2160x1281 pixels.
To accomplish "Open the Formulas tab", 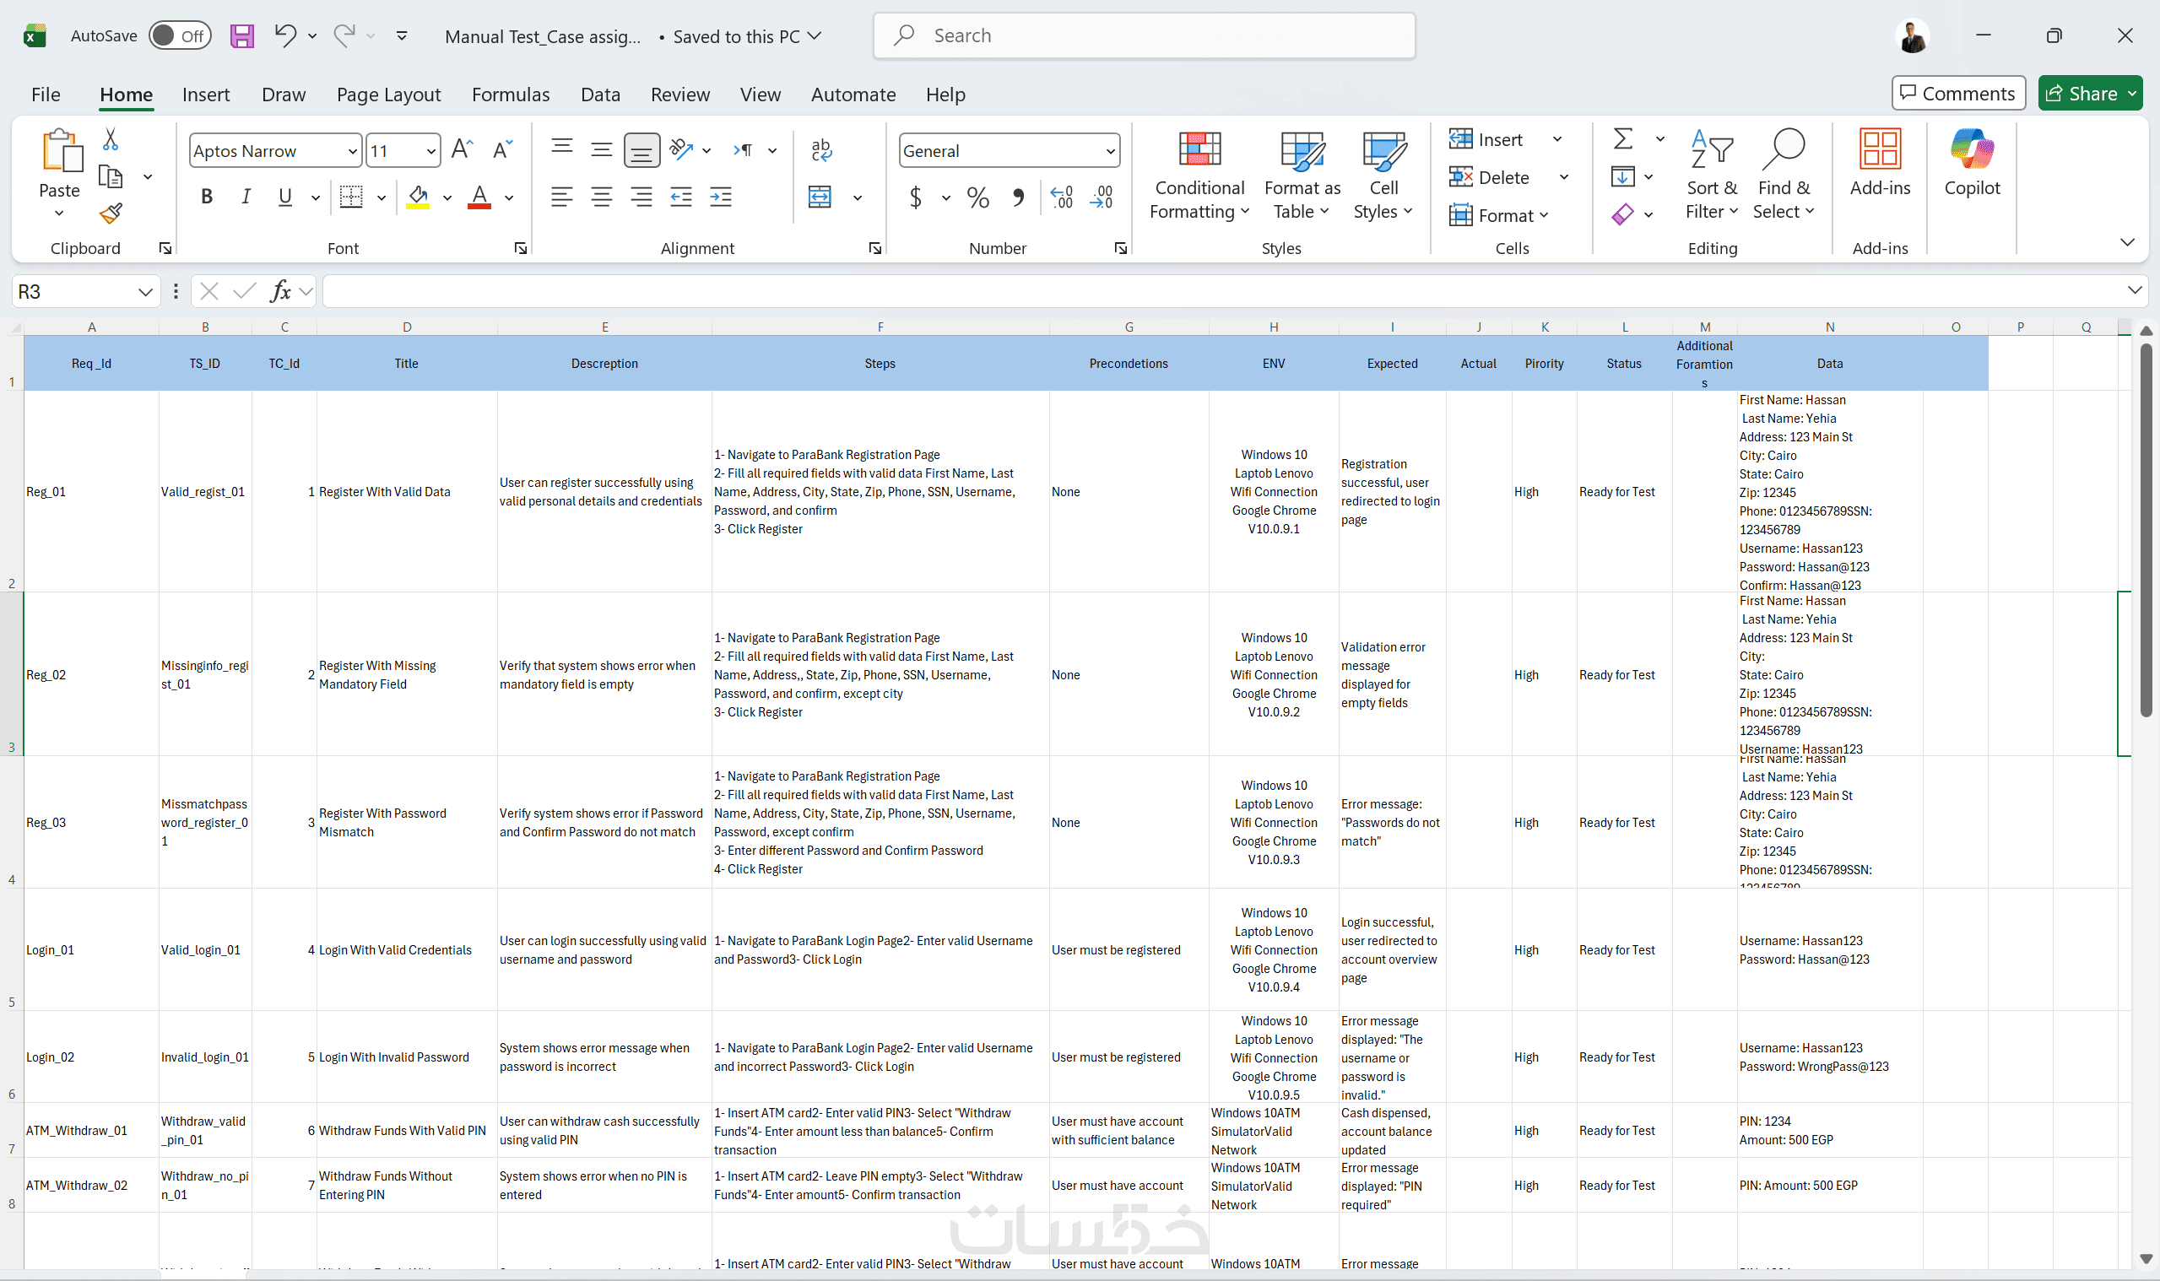I will coord(510,94).
